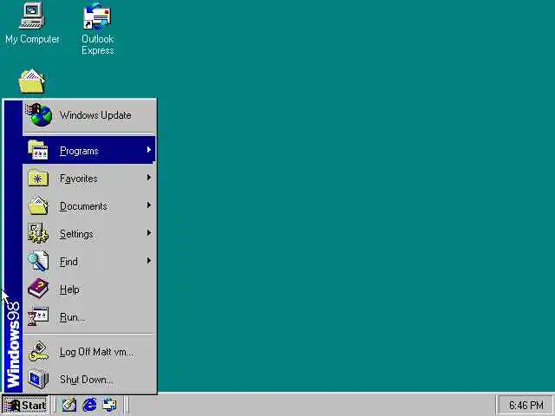
Task: Open the Documents menu entry
Action: coord(89,206)
